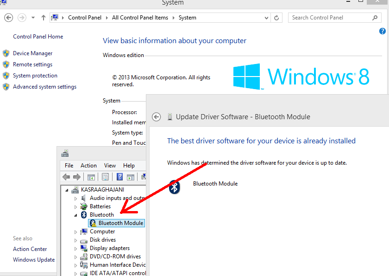Image resolution: width=389 pixels, height=276 pixels.
Task: Collapse the Bluetooth node
Action: pyautogui.click(x=75, y=215)
